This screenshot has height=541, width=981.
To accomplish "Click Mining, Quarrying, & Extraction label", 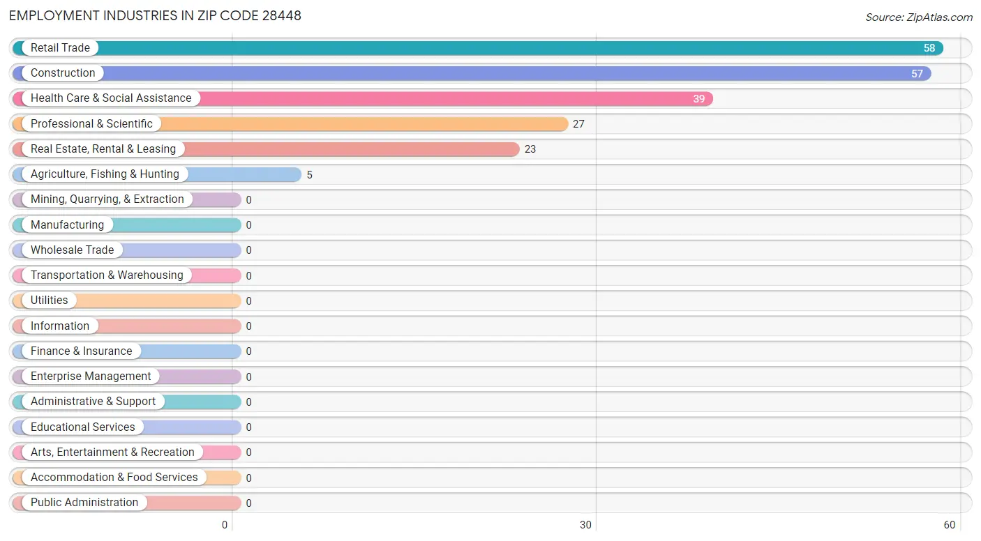I will [x=107, y=199].
